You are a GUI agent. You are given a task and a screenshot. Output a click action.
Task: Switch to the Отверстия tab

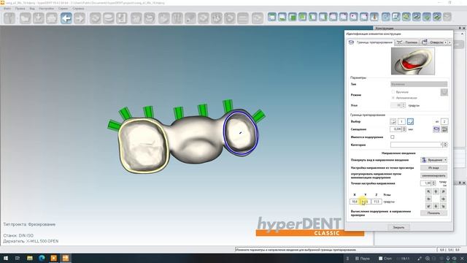click(x=433, y=42)
